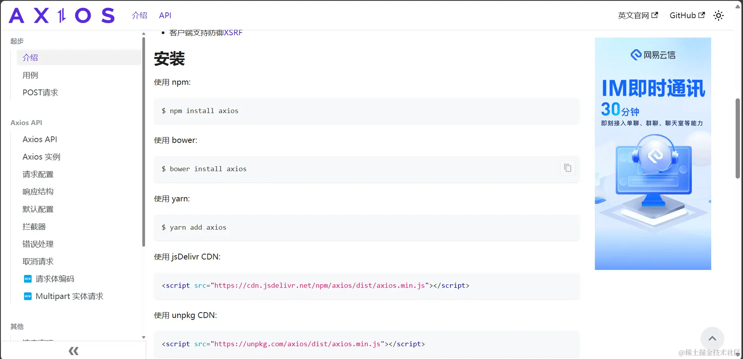Screen dimensions: 743x359
Task: Click the 使用 npm: label text
Action: pos(172,82)
